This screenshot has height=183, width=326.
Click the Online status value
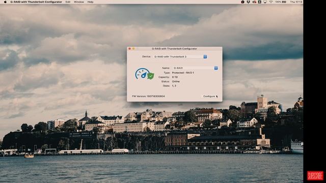(x=176, y=81)
